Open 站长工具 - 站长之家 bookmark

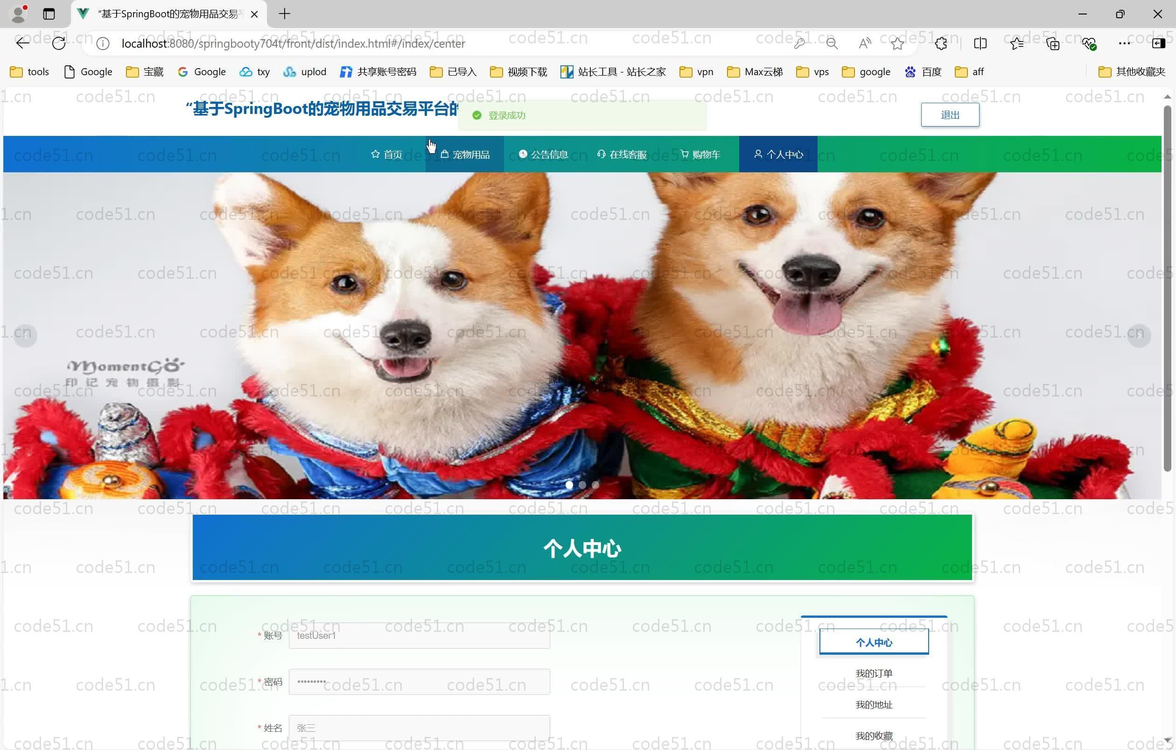(613, 72)
